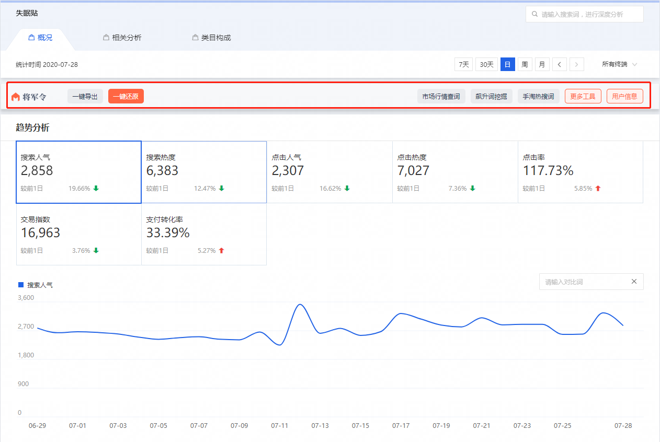Viewport: 660px width, 442px height.
Task: Click the bag icon on 相关分析 tab
Action: [106, 38]
